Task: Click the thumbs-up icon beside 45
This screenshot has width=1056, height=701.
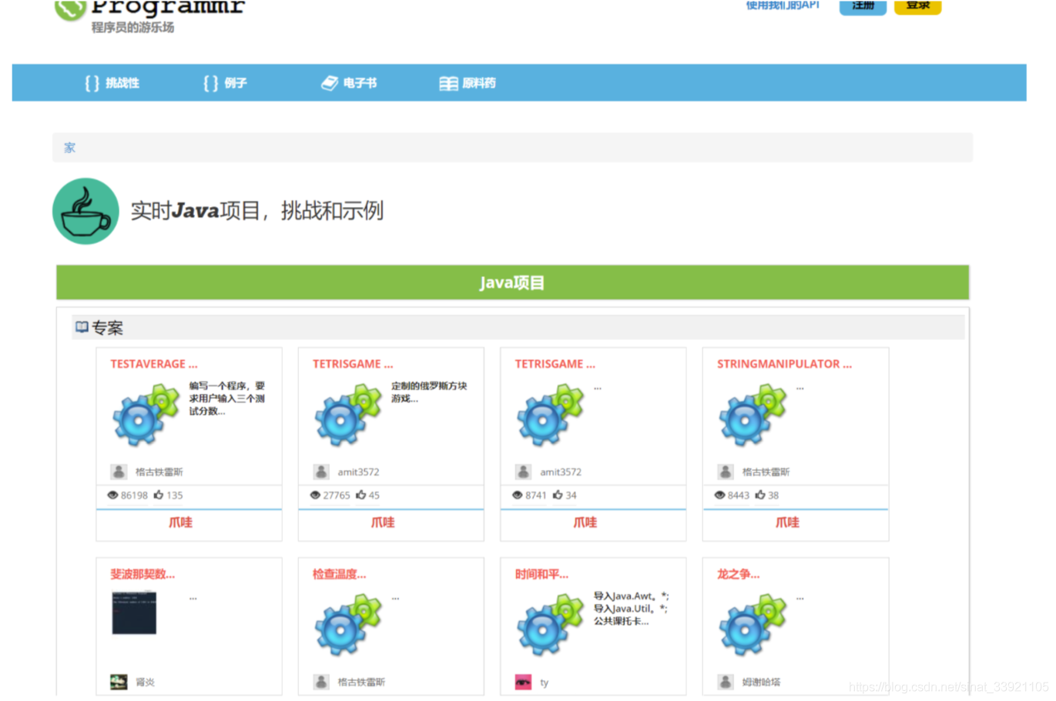Action: click(x=360, y=495)
